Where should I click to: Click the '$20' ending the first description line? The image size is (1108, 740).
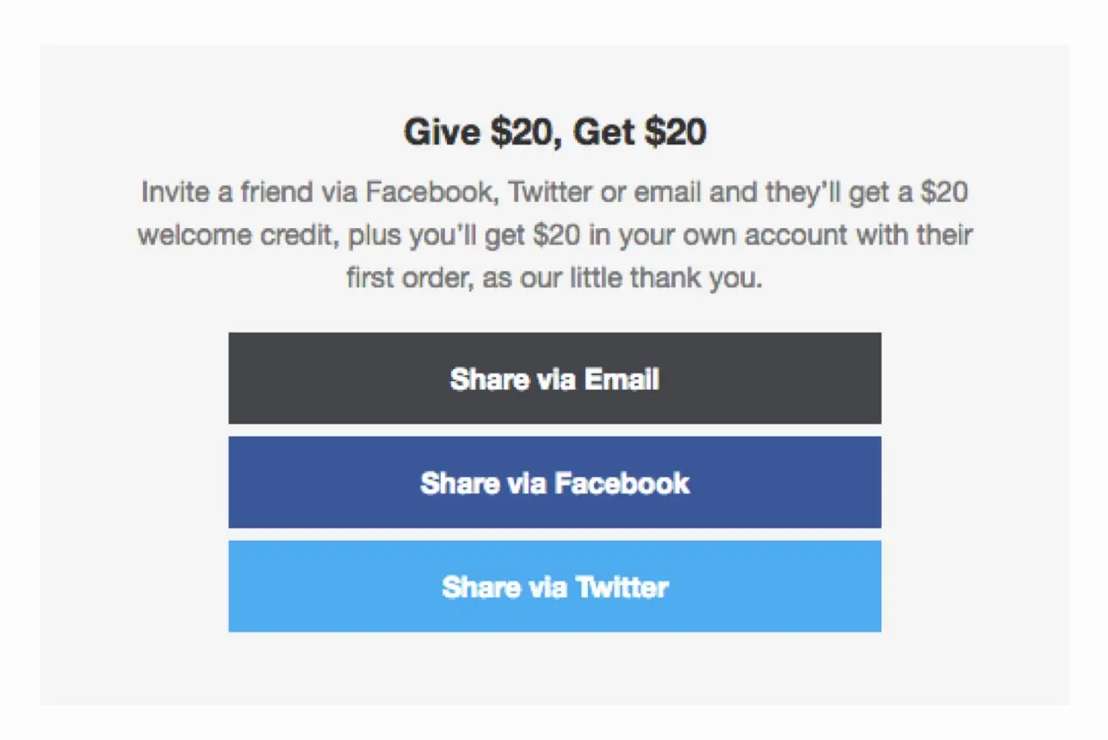point(944,192)
